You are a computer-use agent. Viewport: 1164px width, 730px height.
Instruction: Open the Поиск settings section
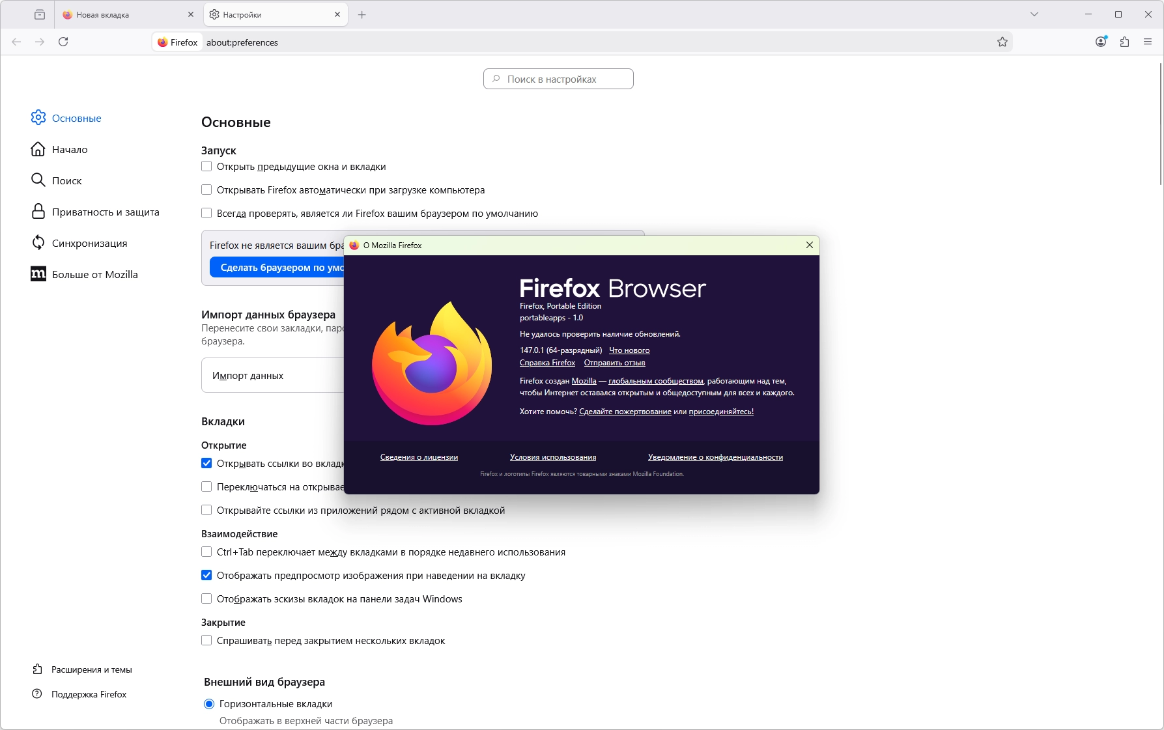[x=56, y=180]
